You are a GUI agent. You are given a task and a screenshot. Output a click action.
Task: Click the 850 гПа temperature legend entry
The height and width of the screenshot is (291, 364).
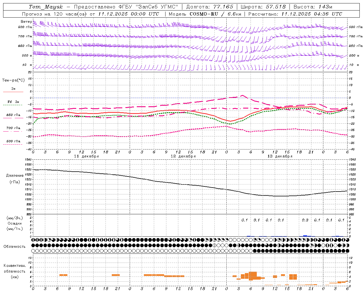13,115
